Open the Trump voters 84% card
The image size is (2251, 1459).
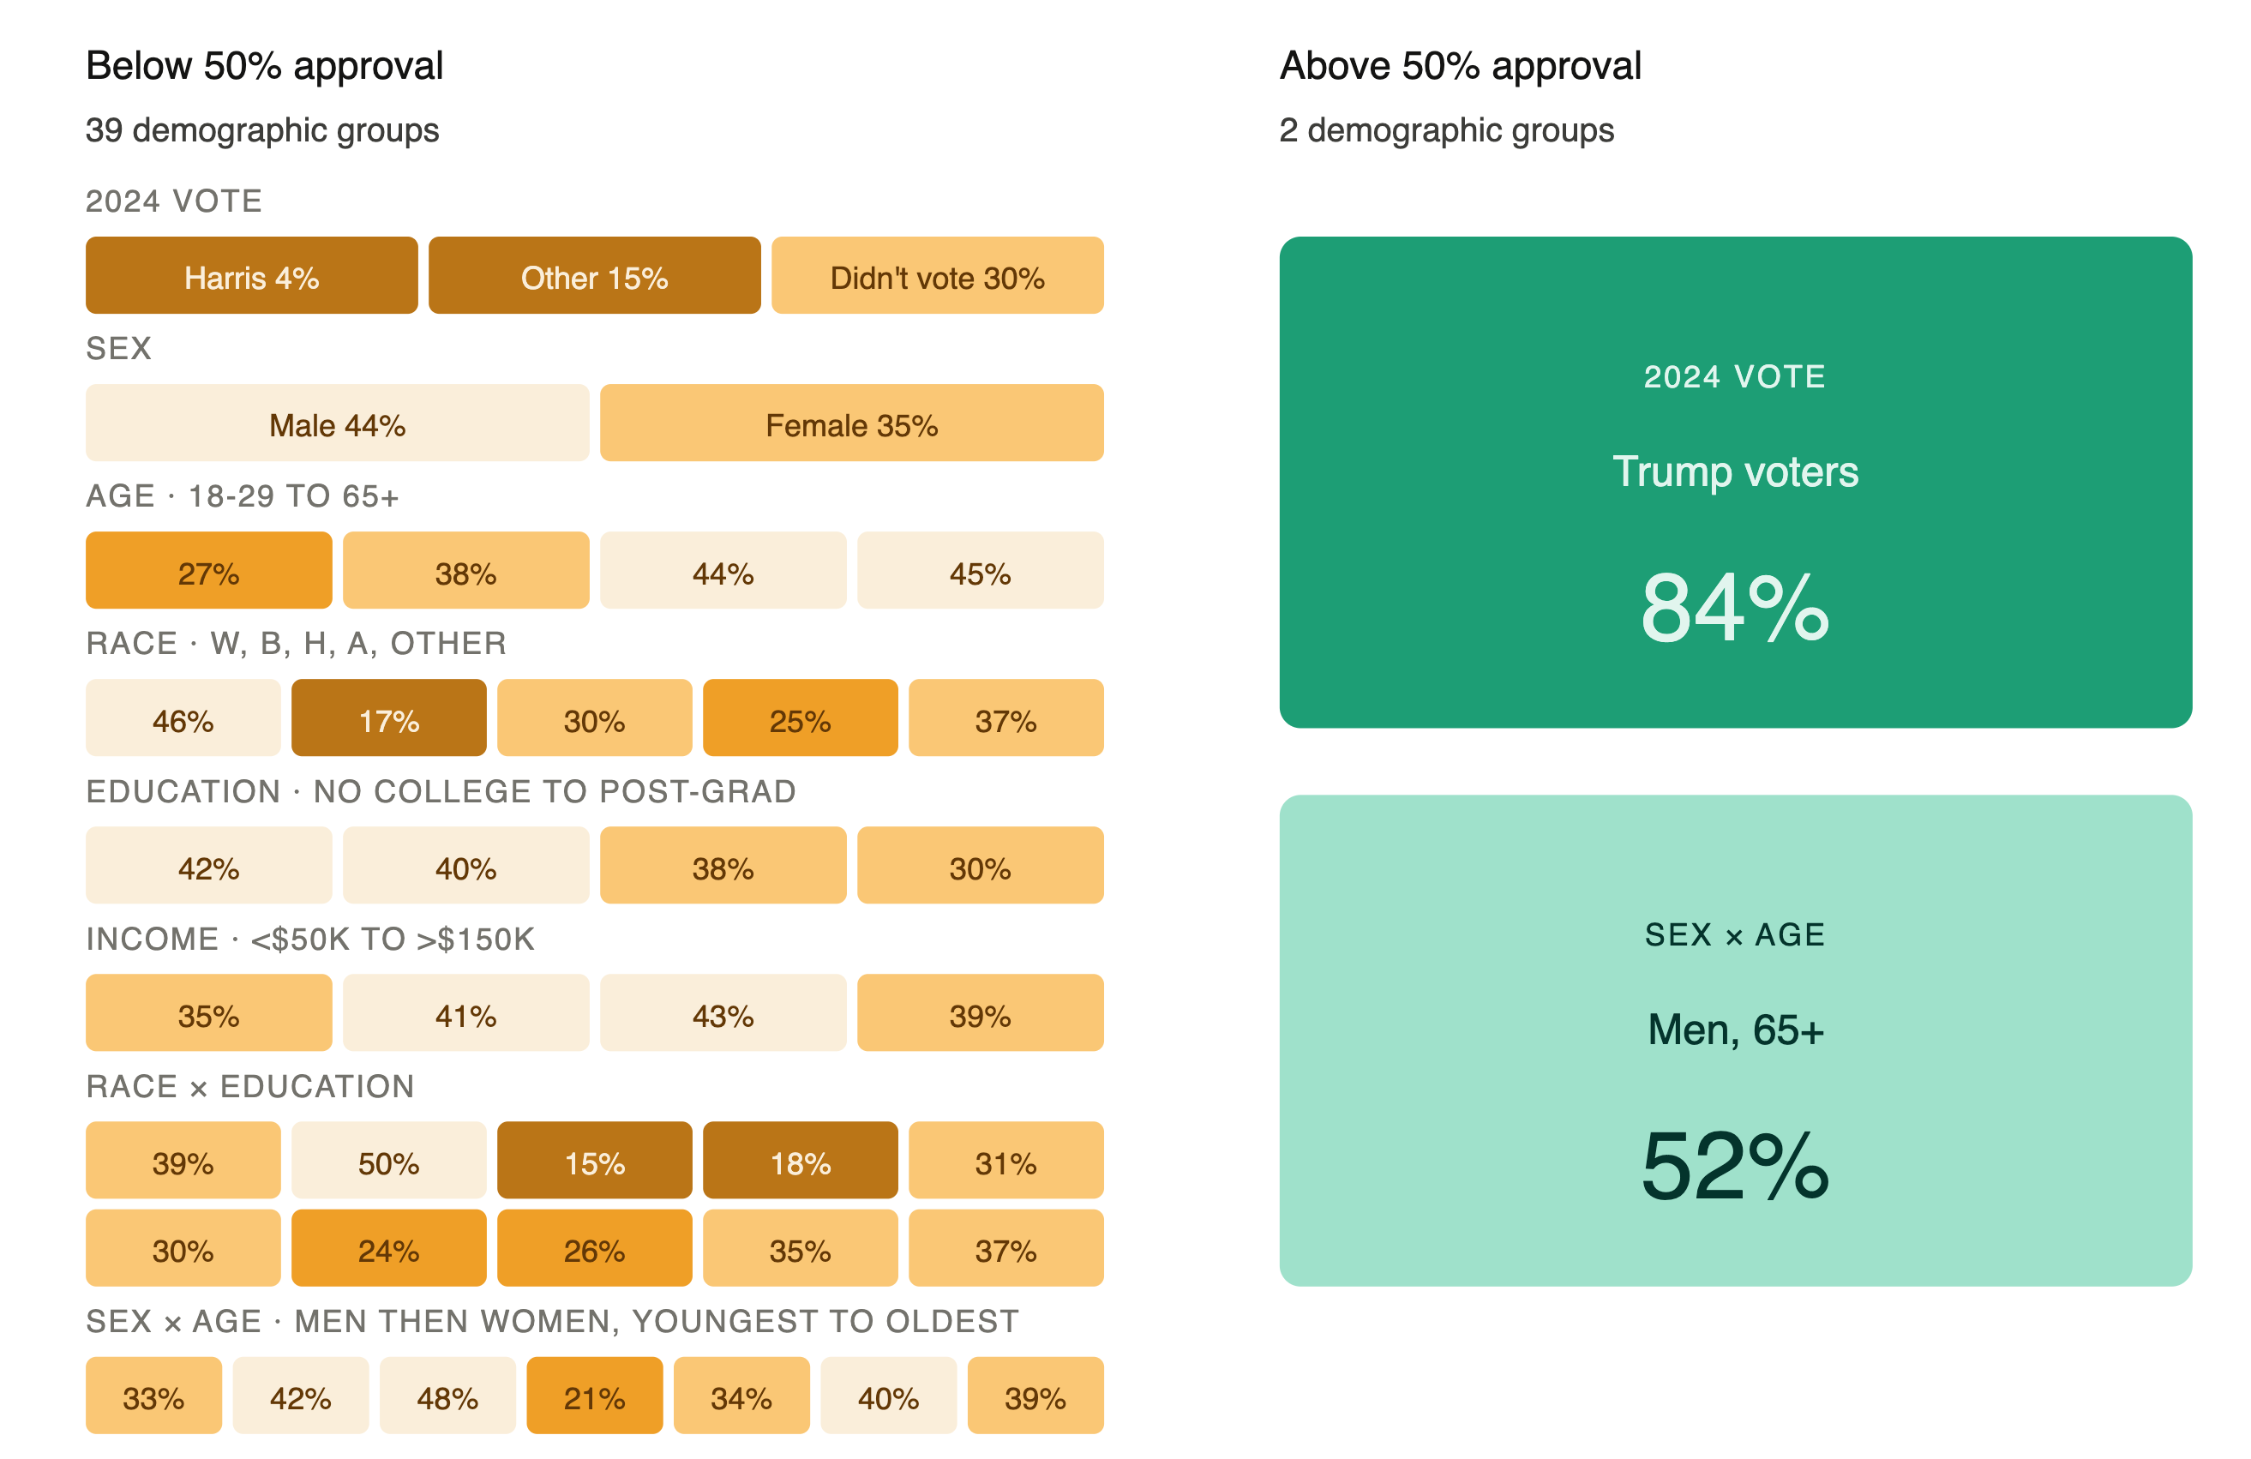coord(1736,483)
